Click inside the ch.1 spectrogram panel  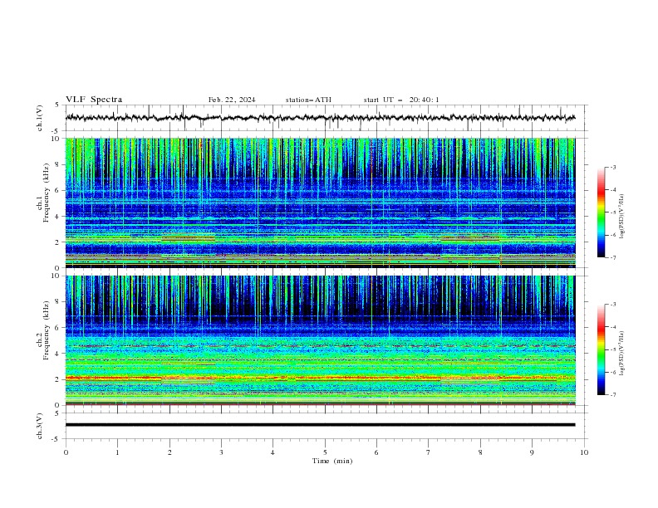320,203
